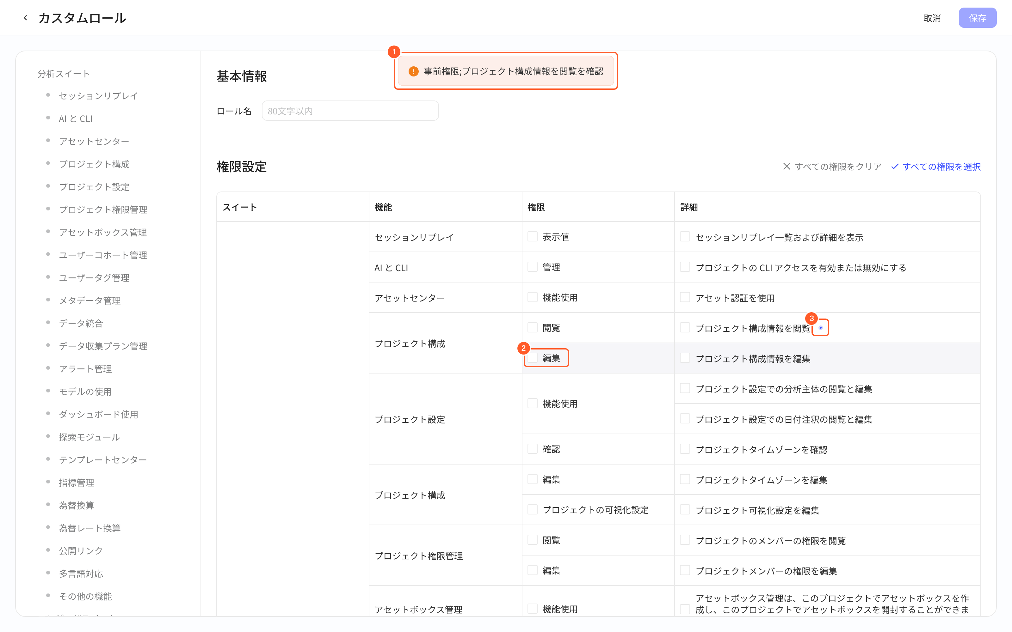Tick プロジェクトのメンバーの権限を閲覧 checkbox

(685, 540)
